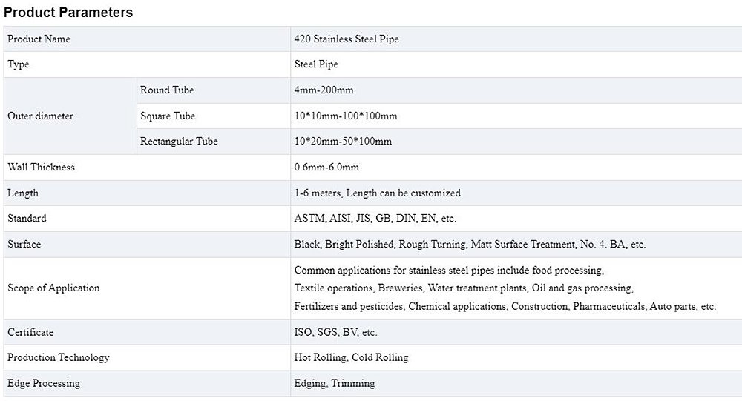This screenshot has height=401, width=742.
Task: Select the Round Tube sub-row label
Action: pyautogui.click(x=167, y=90)
